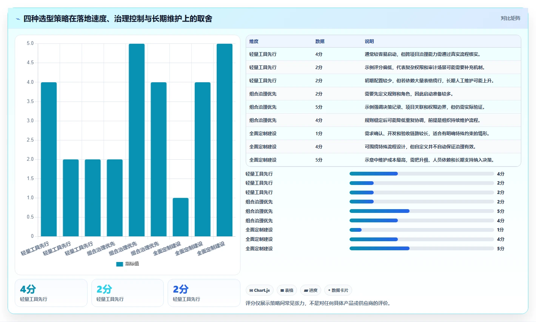Click the 数据 column header
The height and width of the screenshot is (322, 536).
coord(320,42)
